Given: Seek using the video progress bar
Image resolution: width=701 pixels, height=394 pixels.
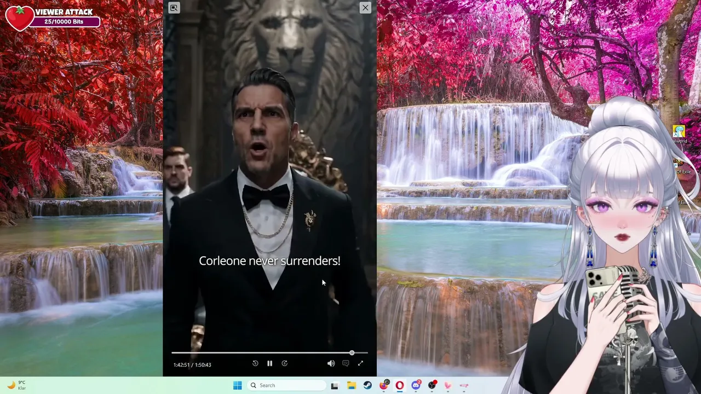Looking at the screenshot, I should coord(269,353).
